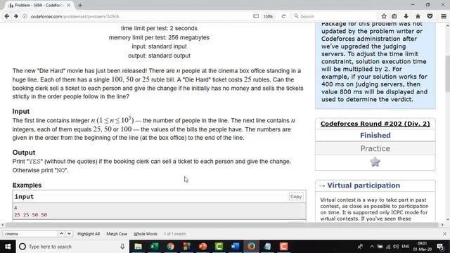Click the 'Input' section heading

click(x=21, y=111)
